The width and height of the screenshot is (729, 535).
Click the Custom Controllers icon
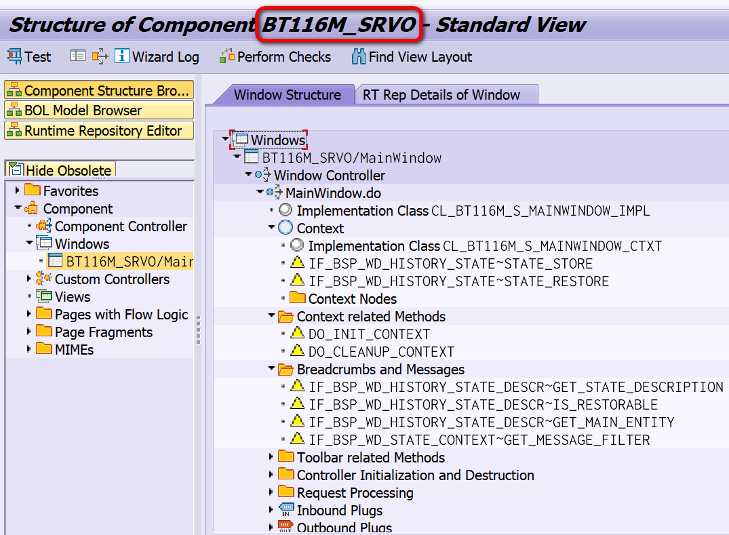pyautogui.click(x=43, y=279)
